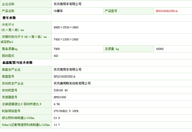The image size is (192, 132).
Task: Select the axle ratio value 4.56
Action: (x=57, y=104)
